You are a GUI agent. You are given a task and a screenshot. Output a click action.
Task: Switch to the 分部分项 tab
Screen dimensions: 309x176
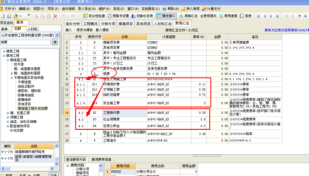[x=108, y=24]
